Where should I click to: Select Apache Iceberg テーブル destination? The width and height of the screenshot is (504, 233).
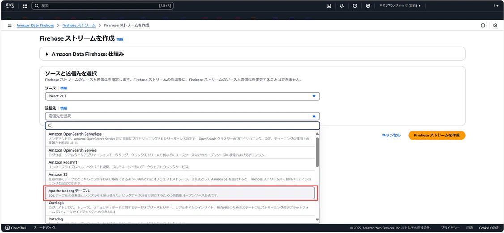tap(179, 193)
